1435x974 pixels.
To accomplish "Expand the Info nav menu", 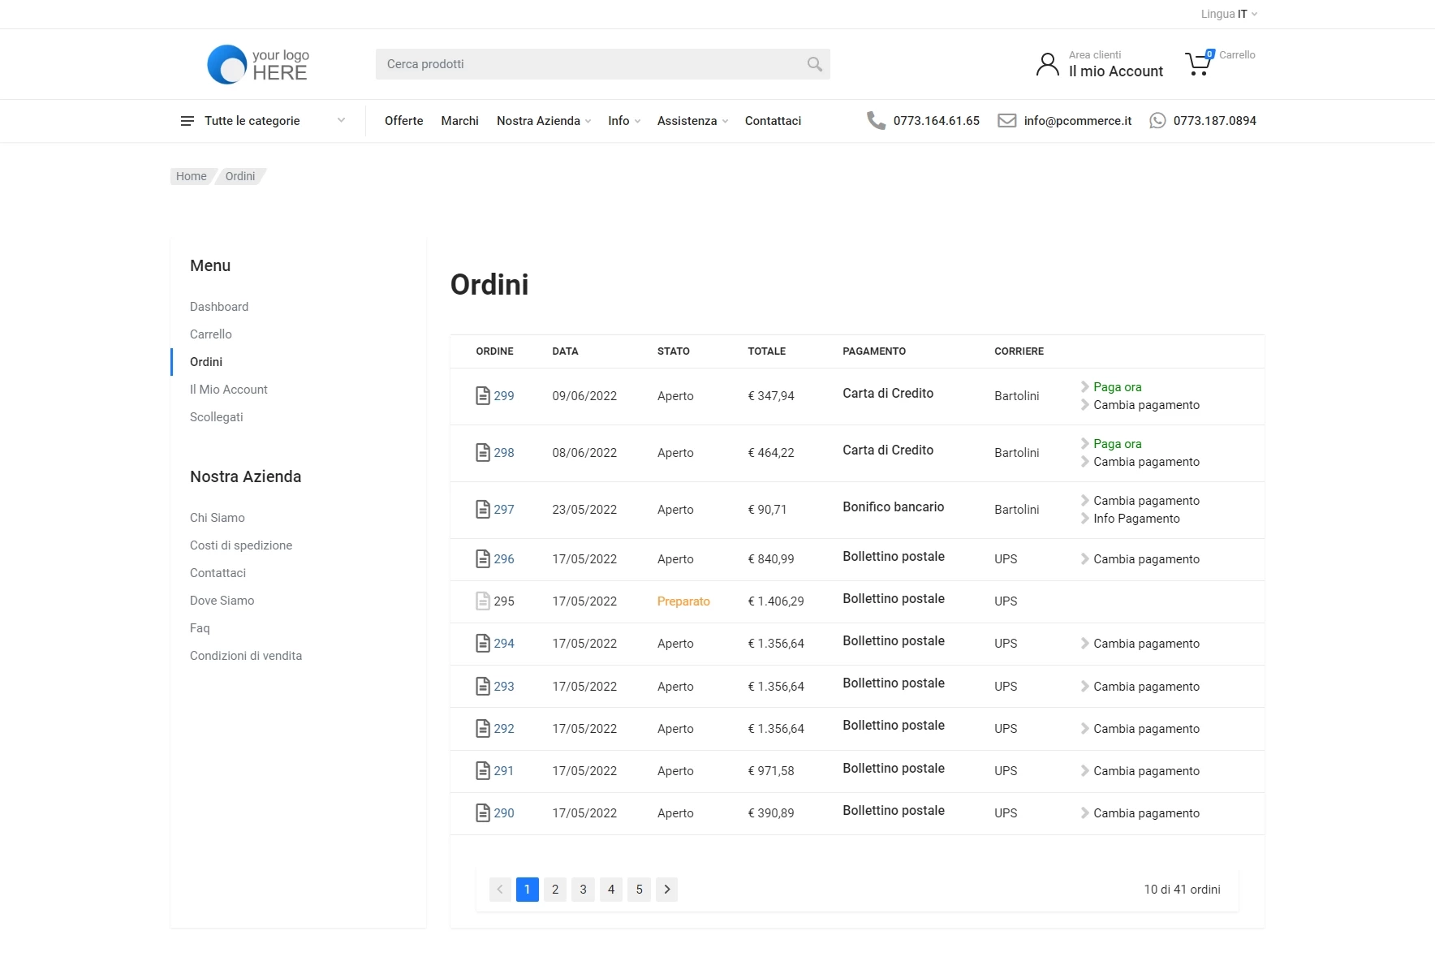I will (624, 121).
